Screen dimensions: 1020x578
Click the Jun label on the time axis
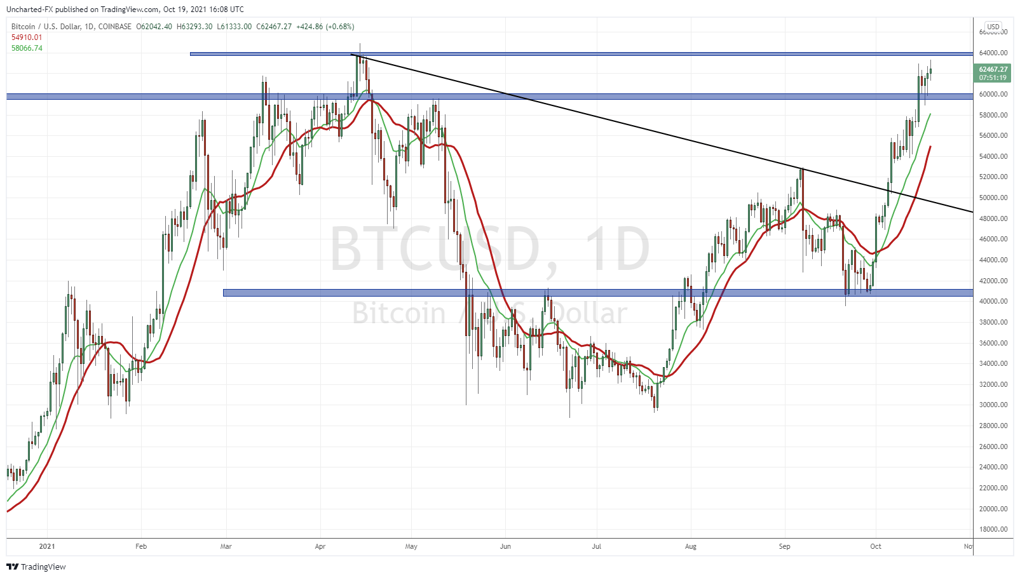(505, 546)
